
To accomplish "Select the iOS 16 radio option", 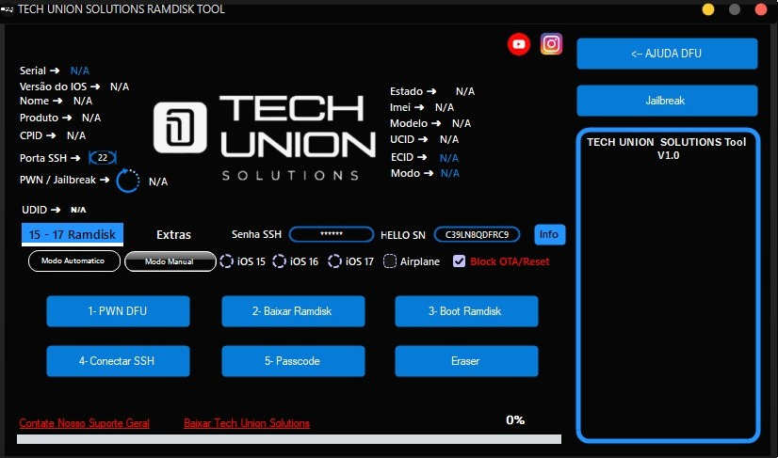I will tap(280, 261).
